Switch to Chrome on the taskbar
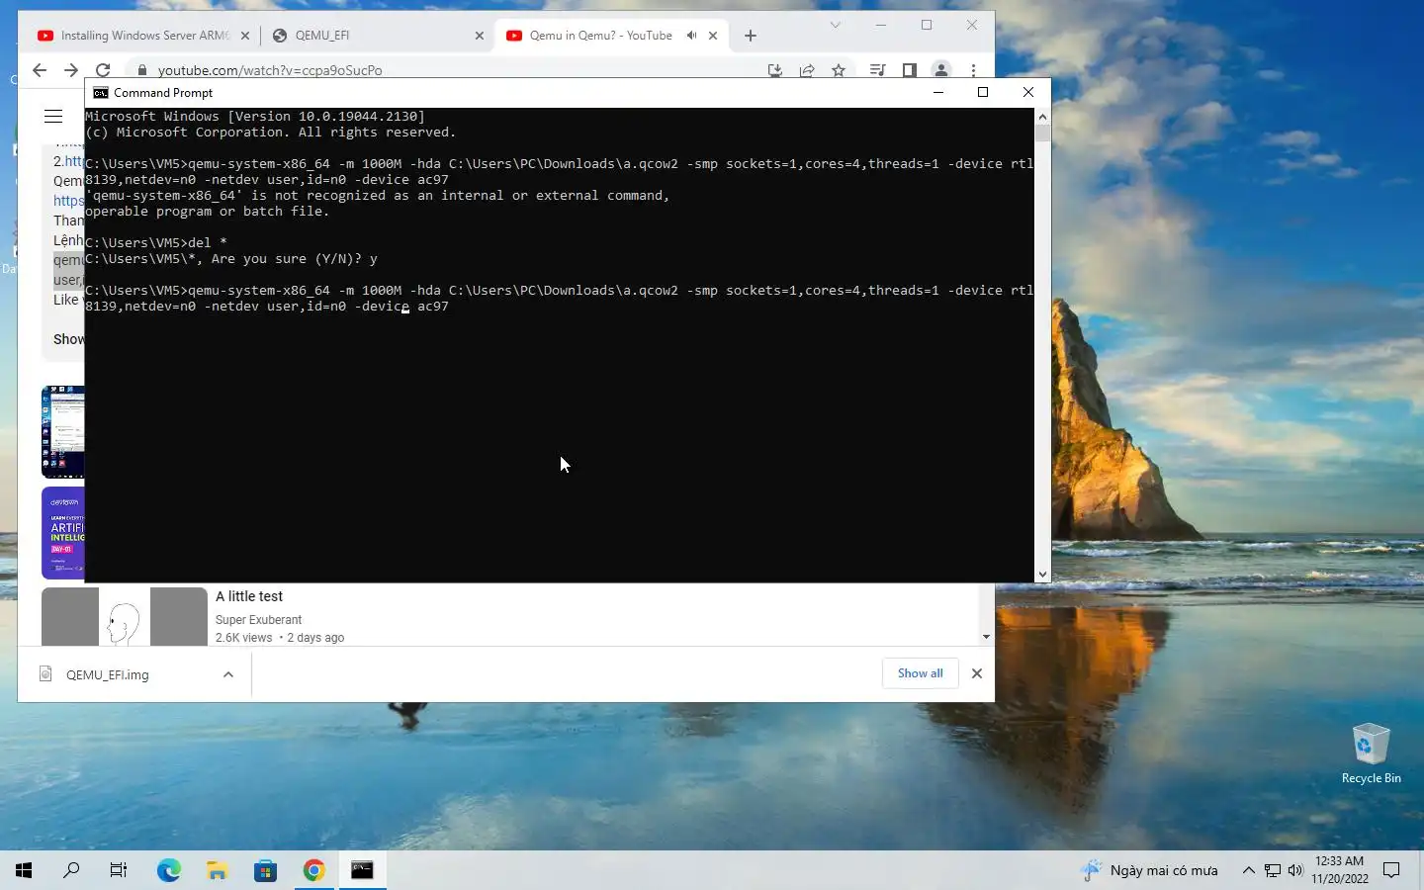The height and width of the screenshot is (890, 1424). tap(313, 870)
